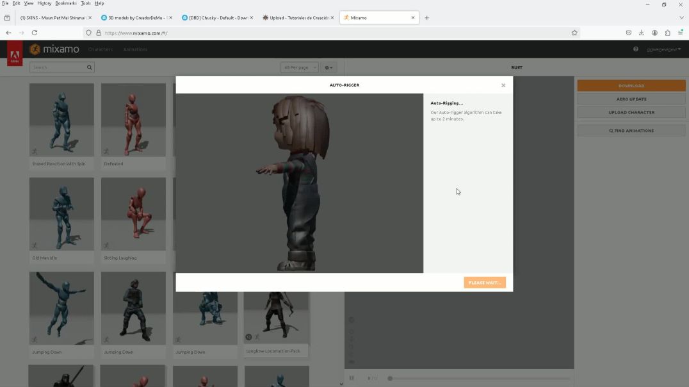This screenshot has height=387, width=689.
Task: Switch to the Animations tab
Action: tap(135, 49)
